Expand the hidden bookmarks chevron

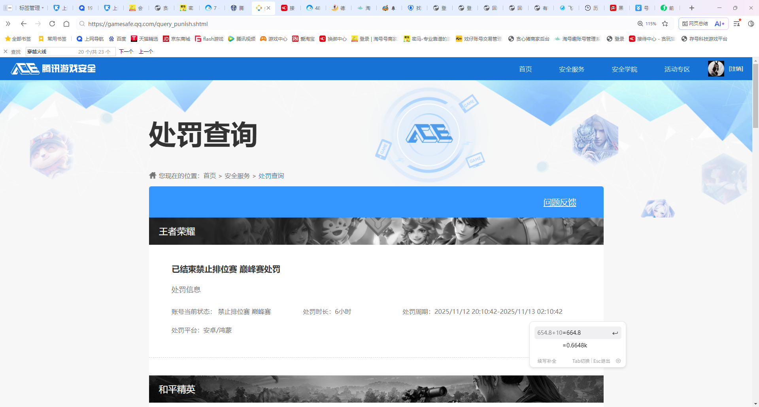pyautogui.click(x=8, y=24)
